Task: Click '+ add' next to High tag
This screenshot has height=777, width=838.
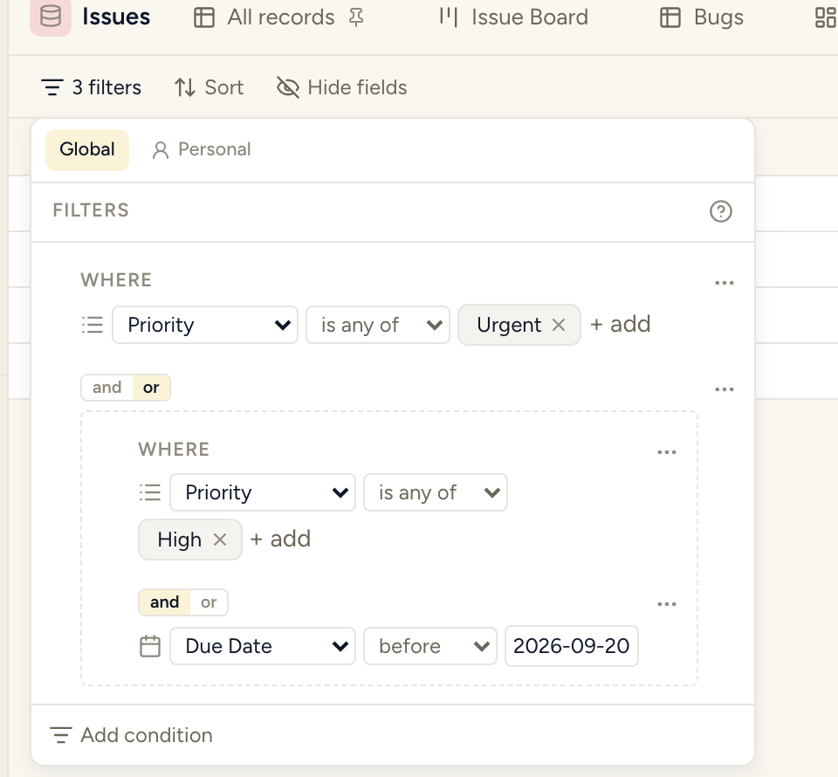Action: 280,539
